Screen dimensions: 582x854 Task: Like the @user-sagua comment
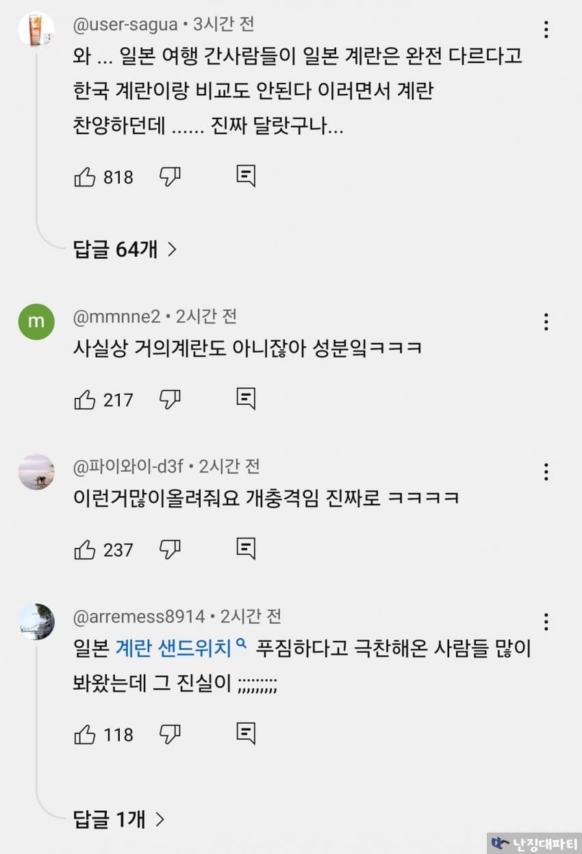tap(85, 177)
